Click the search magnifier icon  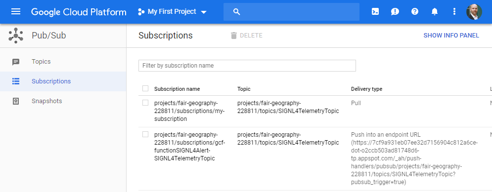click(237, 12)
